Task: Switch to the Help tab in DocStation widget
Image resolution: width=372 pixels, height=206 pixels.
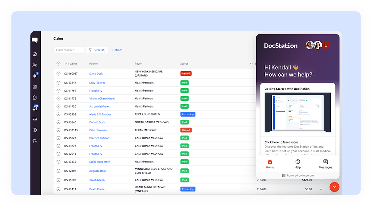Action: click(298, 164)
